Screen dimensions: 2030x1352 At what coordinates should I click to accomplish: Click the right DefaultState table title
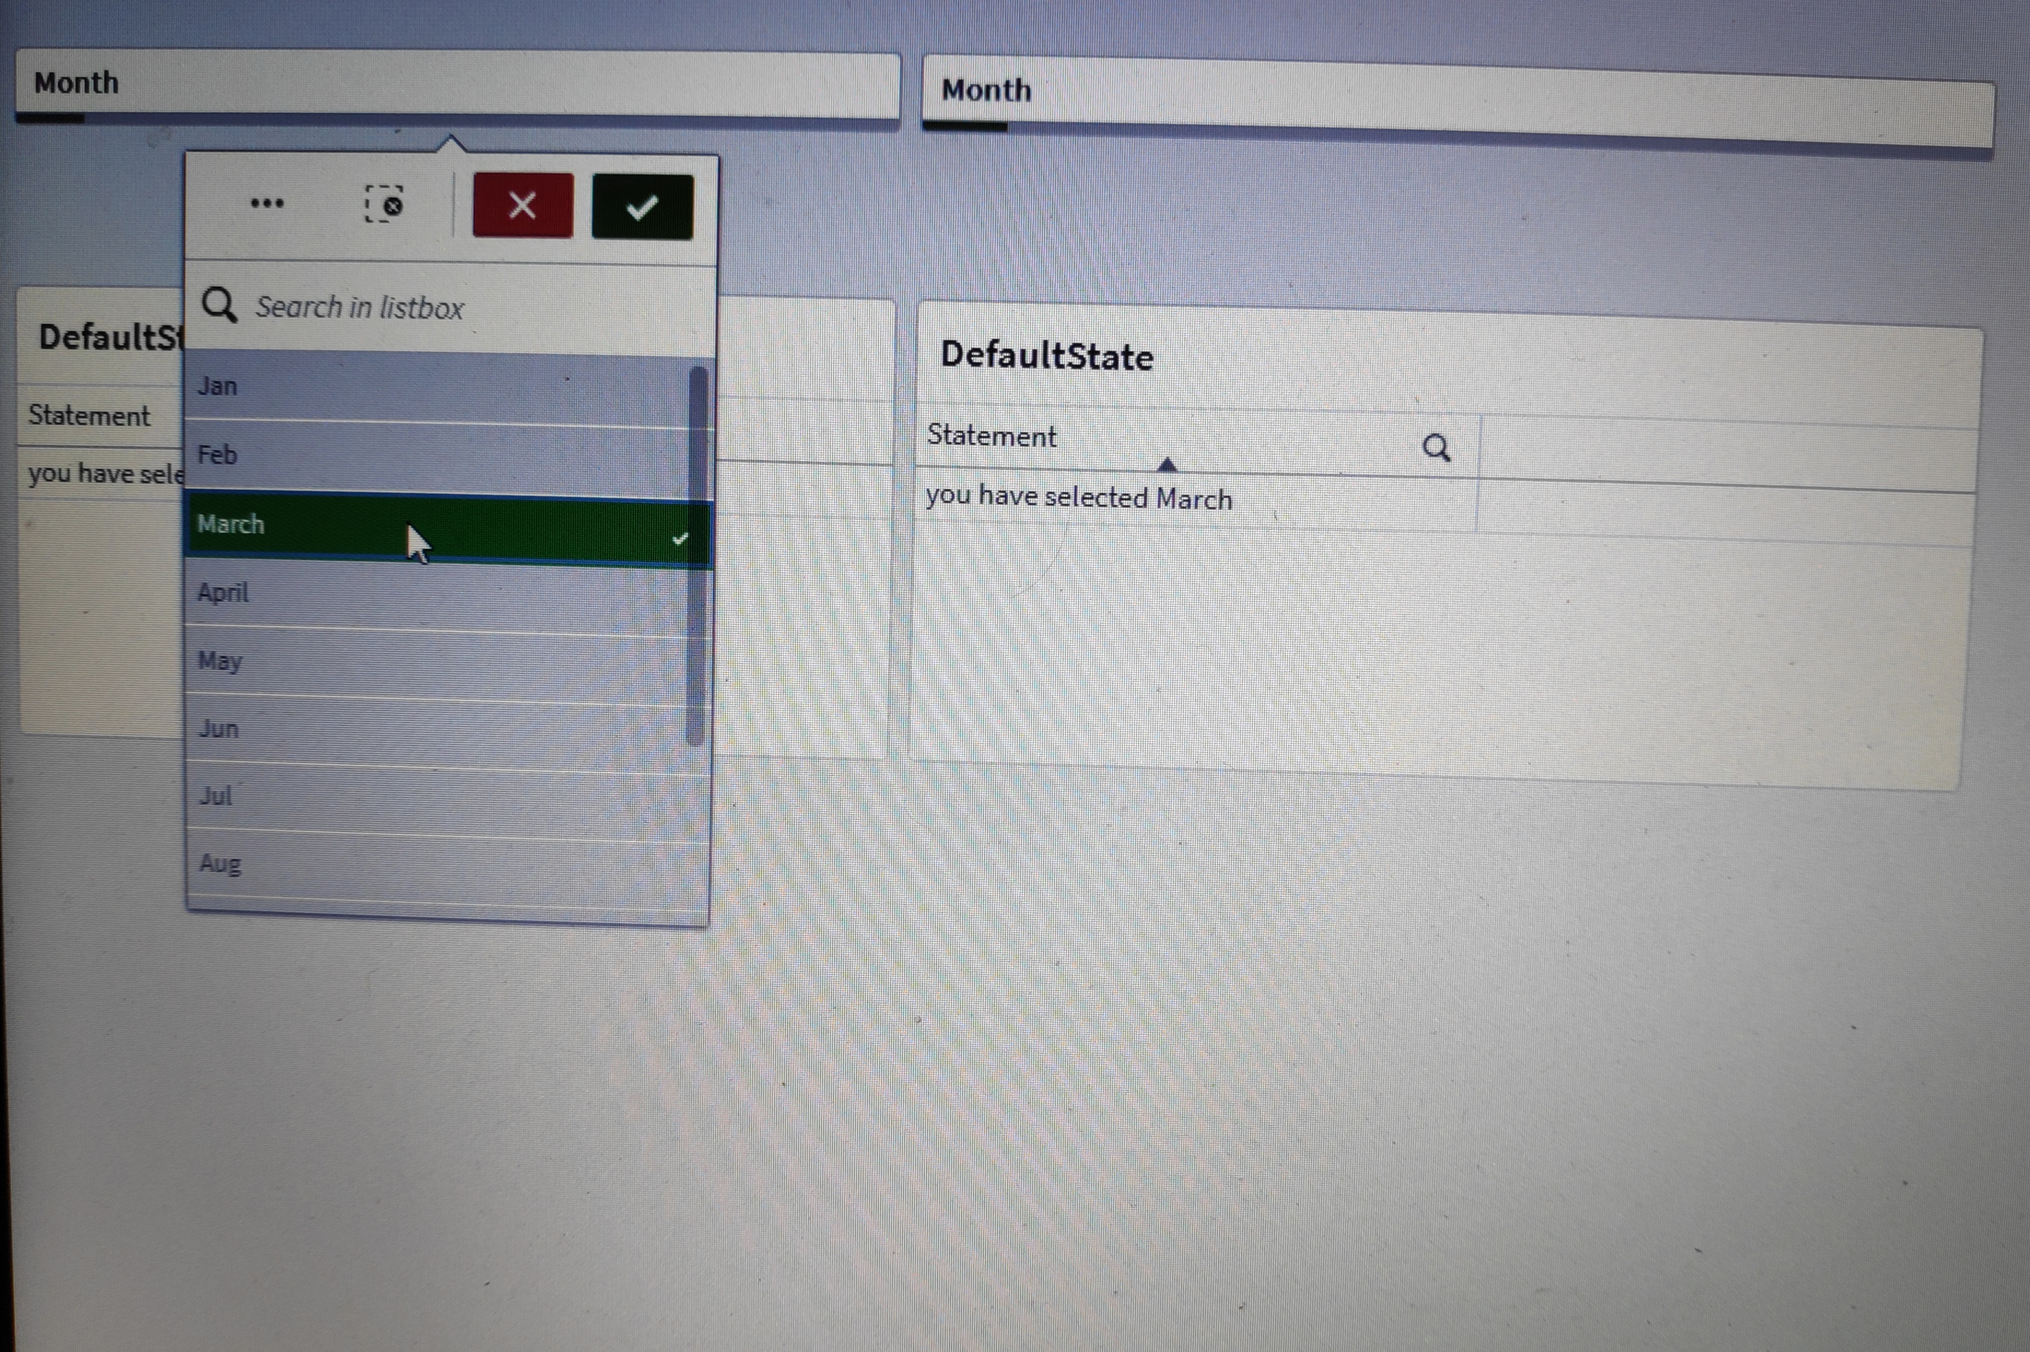coord(1046,355)
